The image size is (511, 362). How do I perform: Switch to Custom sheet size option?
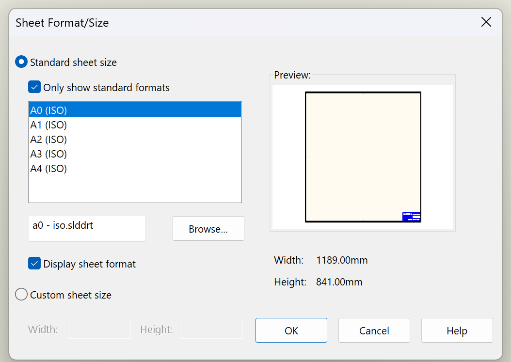coord(21,295)
